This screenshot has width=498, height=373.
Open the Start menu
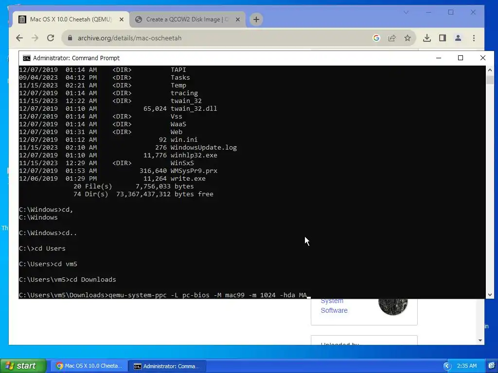tap(23, 366)
